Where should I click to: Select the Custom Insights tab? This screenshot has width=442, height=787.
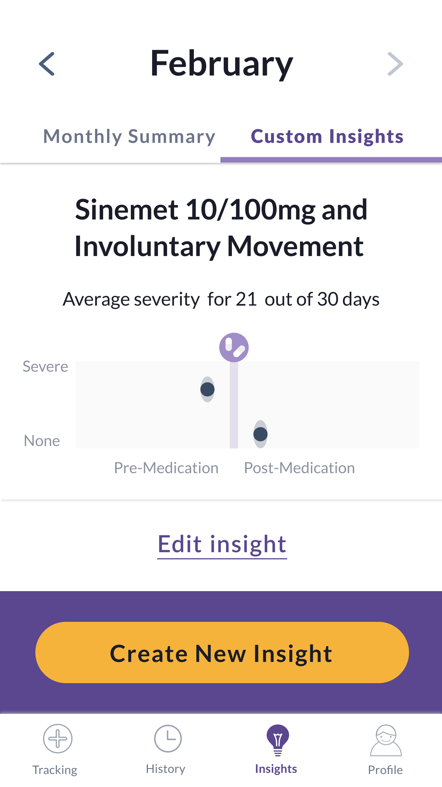pyautogui.click(x=327, y=136)
